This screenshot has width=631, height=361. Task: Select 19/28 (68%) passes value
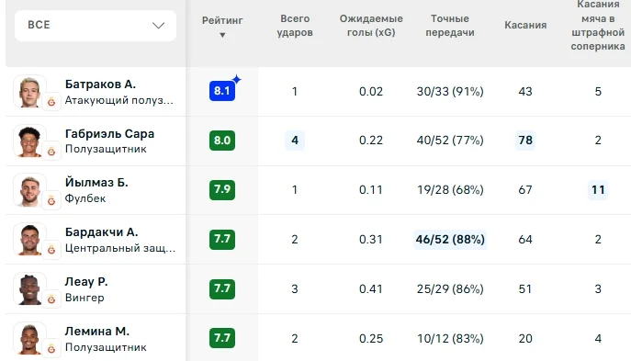450,189
